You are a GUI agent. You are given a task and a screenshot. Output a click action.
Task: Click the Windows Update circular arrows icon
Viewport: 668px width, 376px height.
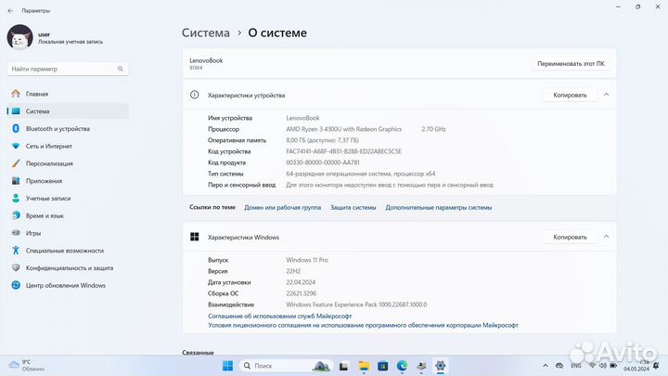[x=16, y=285]
